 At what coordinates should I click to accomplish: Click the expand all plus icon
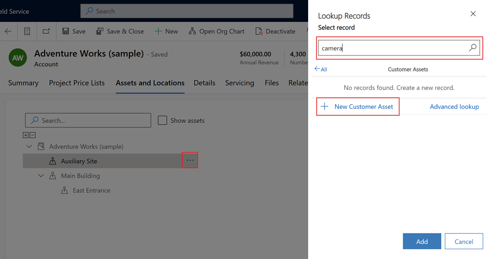pos(25,135)
